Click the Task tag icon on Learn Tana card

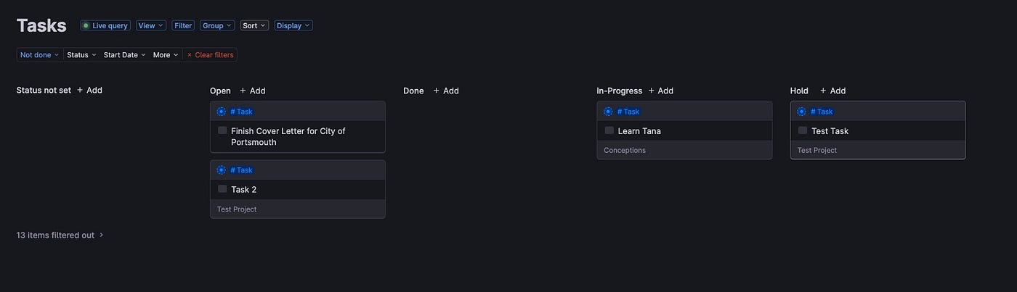tap(608, 112)
